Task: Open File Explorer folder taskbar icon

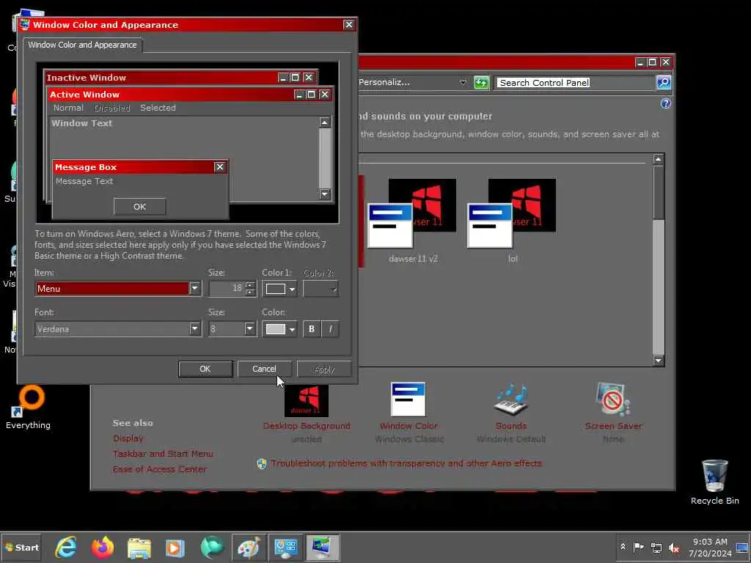Action: (139, 547)
